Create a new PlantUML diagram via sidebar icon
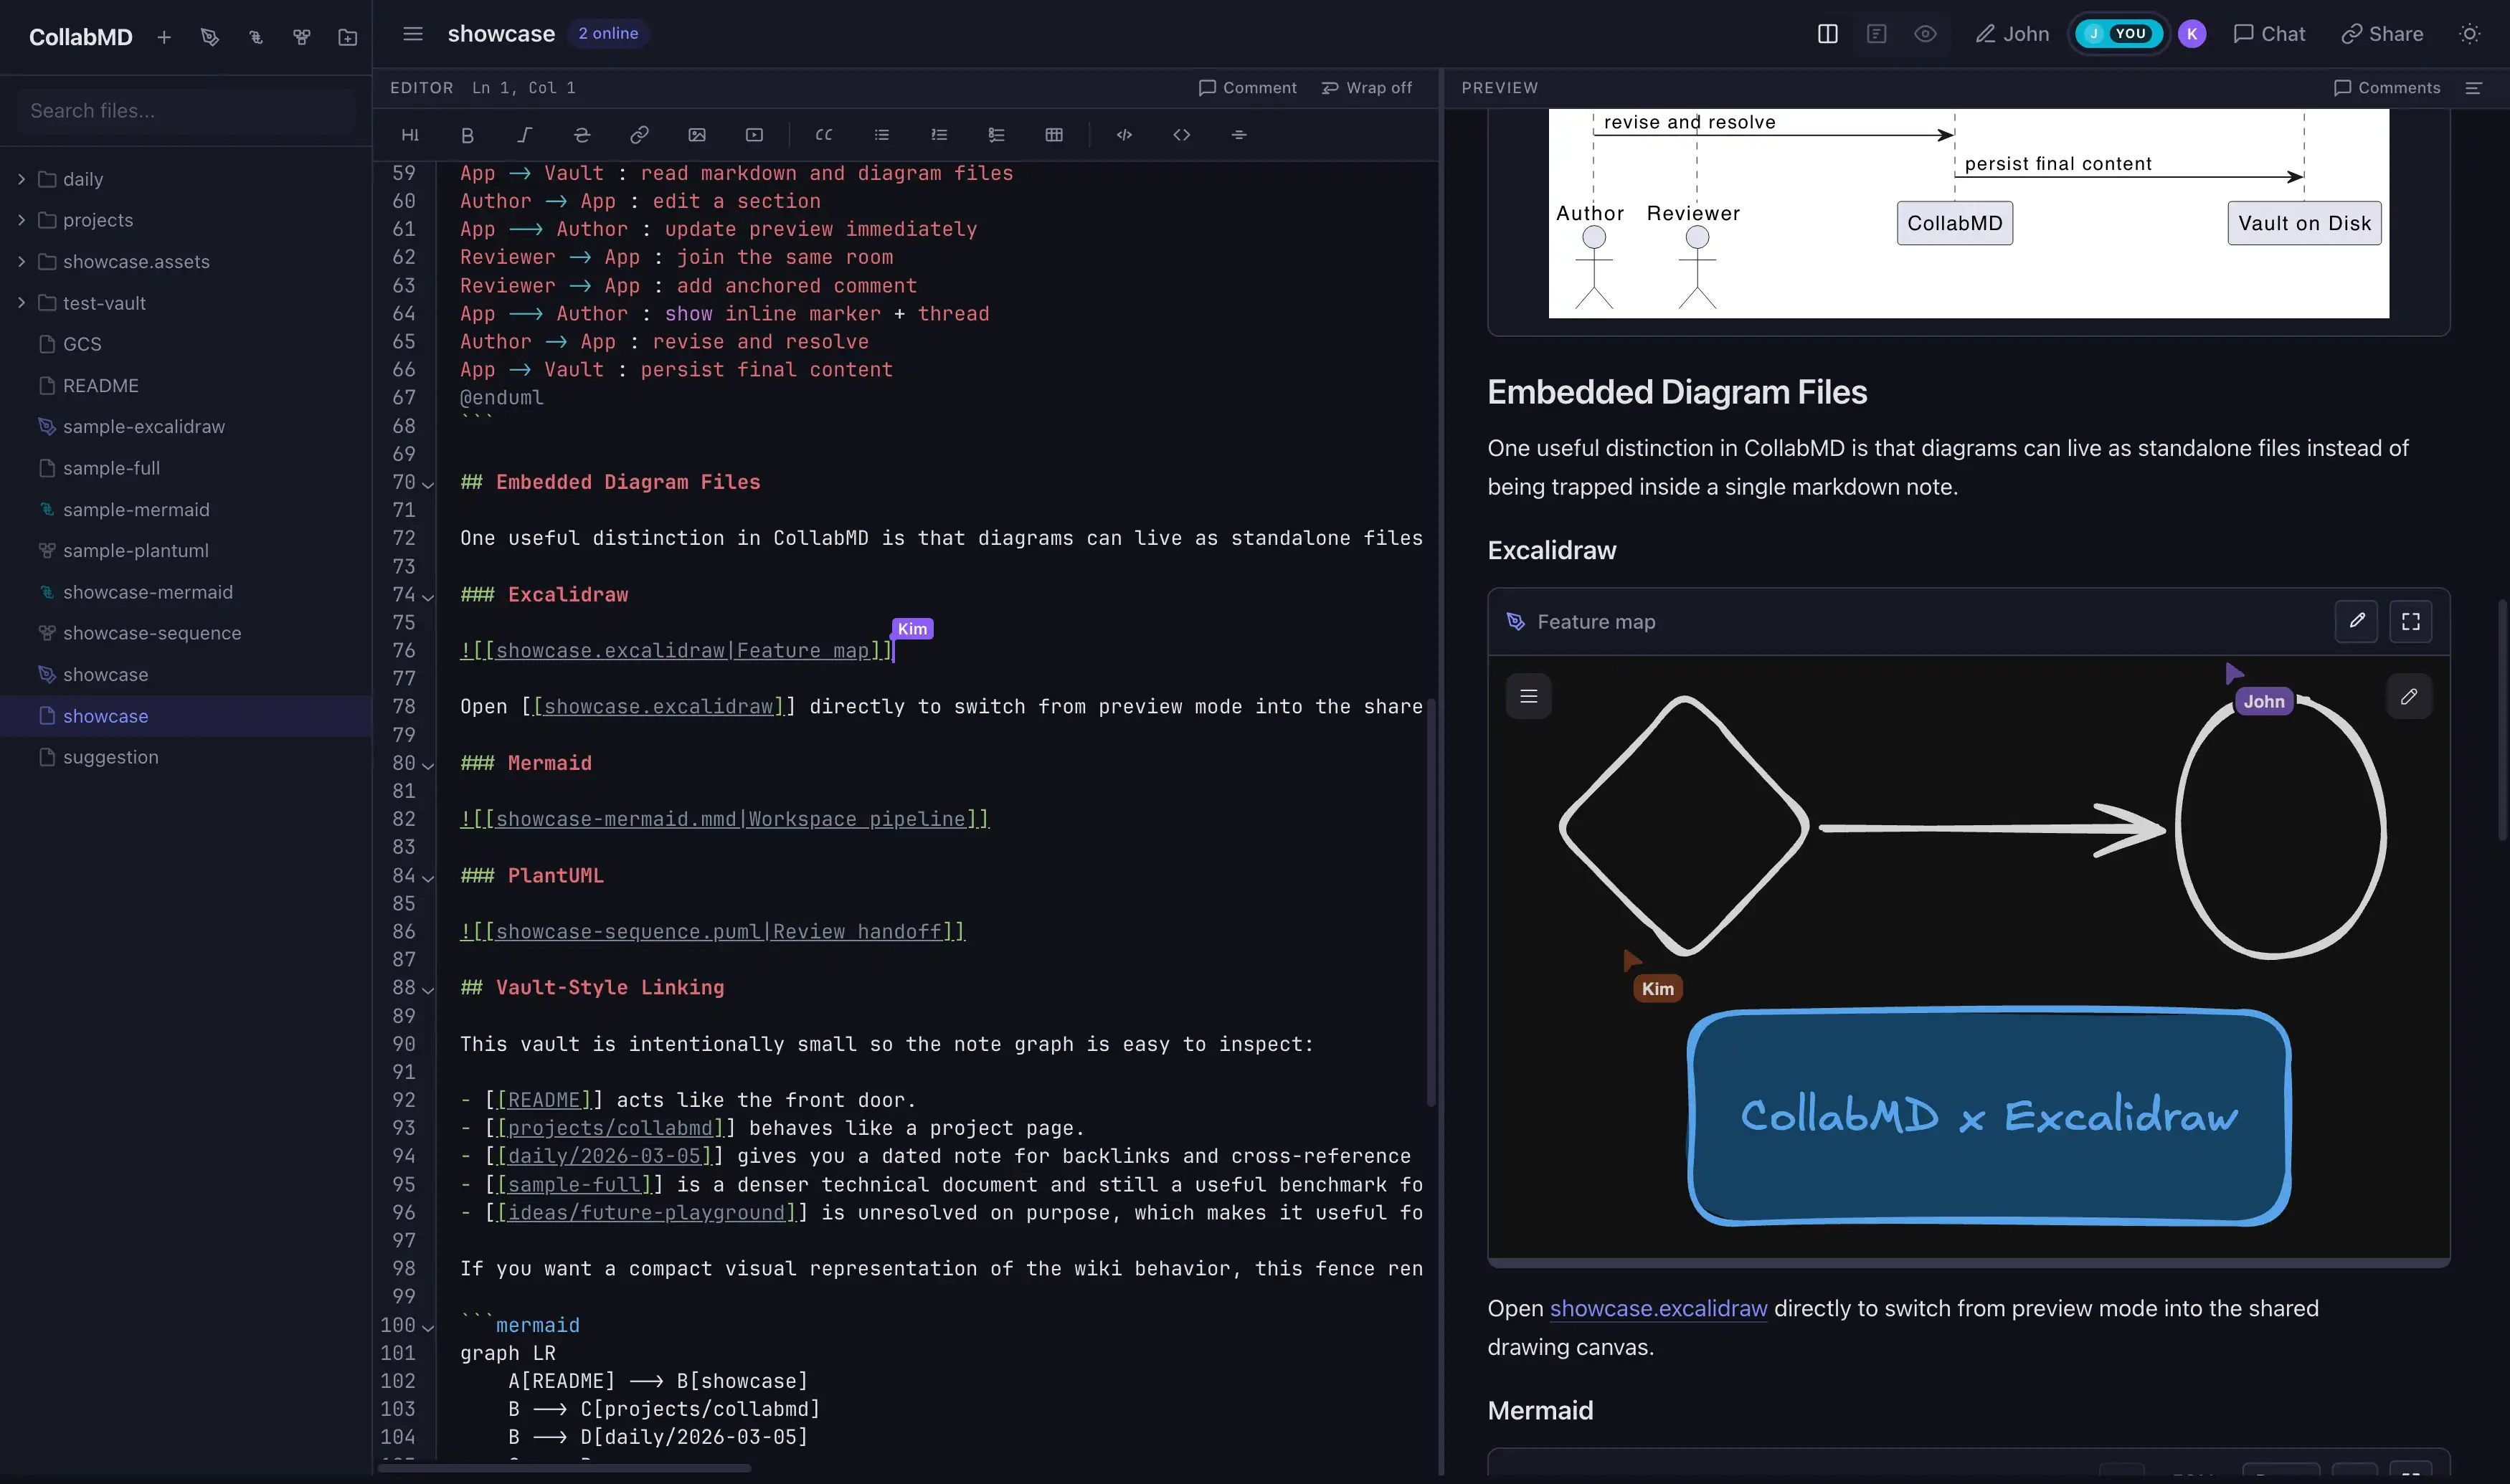Image resolution: width=2510 pixels, height=1484 pixels. coord(301,37)
